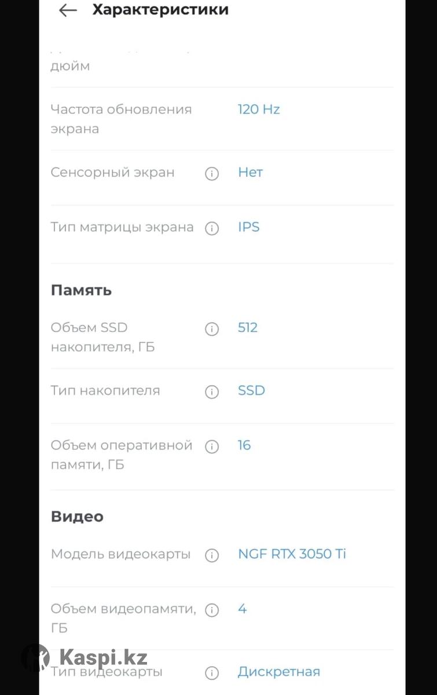
Task: Open info icon beside Тип накопителя
Action: click(x=212, y=392)
